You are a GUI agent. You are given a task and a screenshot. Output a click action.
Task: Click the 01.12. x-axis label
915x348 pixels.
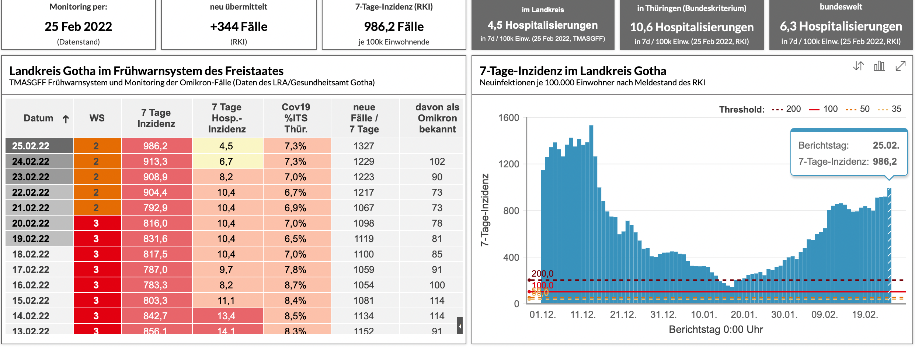(543, 315)
